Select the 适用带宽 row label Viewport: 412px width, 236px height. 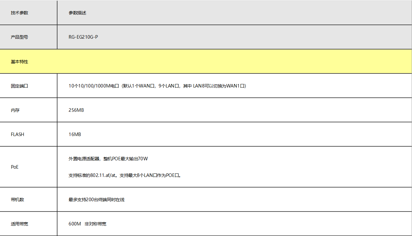(x=19, y=224)
